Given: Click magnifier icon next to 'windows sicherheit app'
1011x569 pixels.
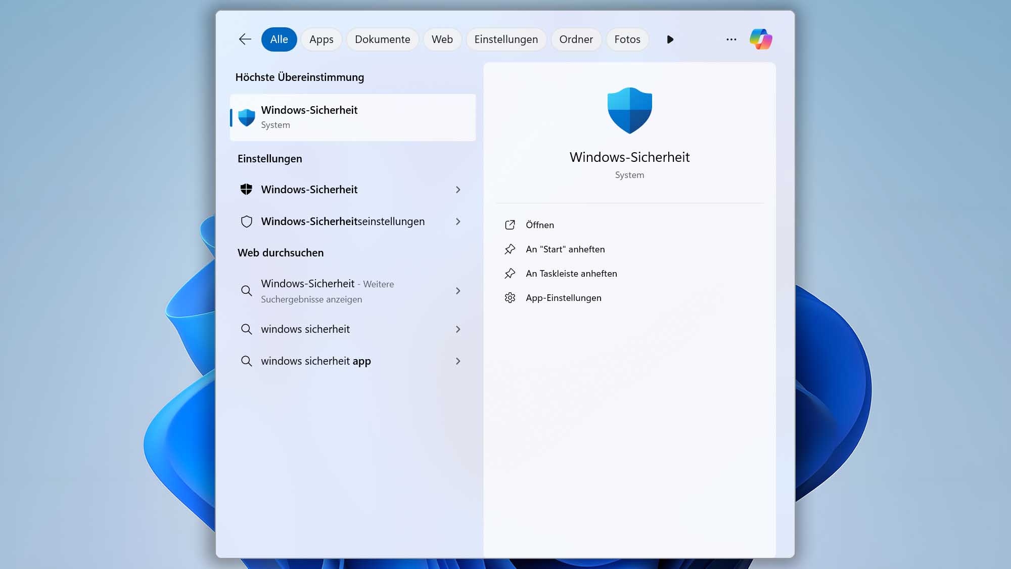Looking at the screenshot, I should coord(246,361).
